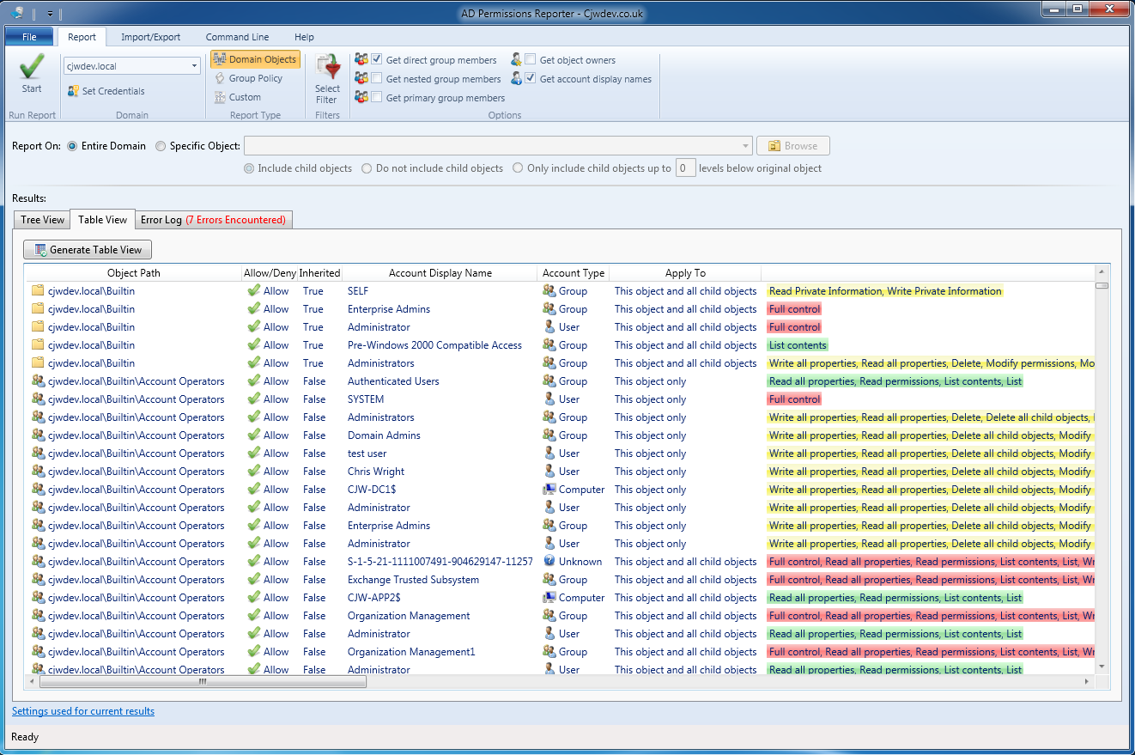
Task: Click the Set Credentials icon
Action: click(74, 91)
